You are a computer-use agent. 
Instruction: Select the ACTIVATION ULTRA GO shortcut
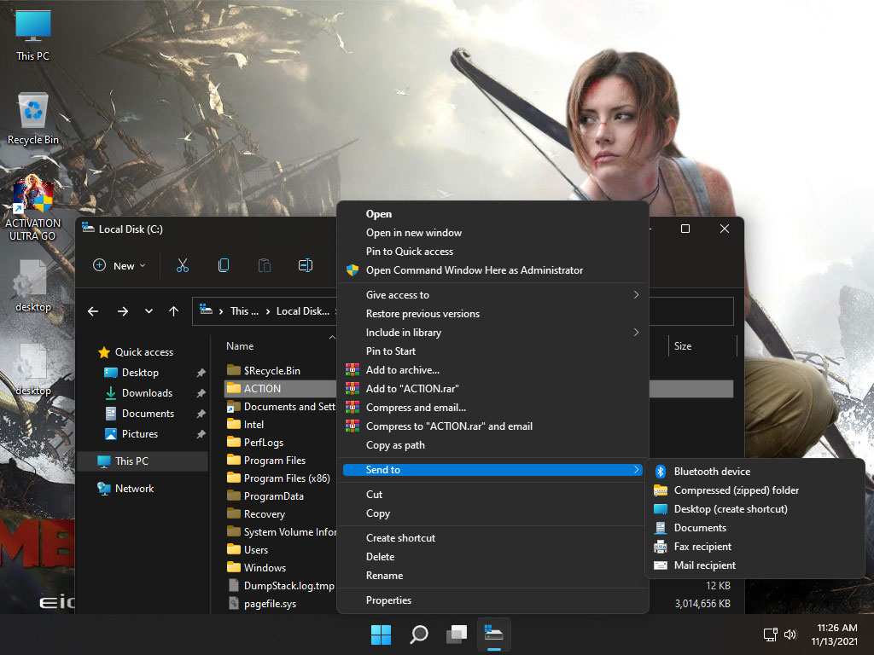pos(33,208)
